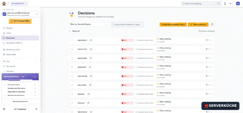Select the 203.0.113.150 decision checkbox
The image size is (243, 113).
click(x=72, y=58)
